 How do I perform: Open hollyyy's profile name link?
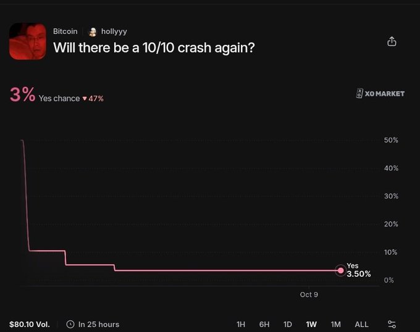(114, 31)
